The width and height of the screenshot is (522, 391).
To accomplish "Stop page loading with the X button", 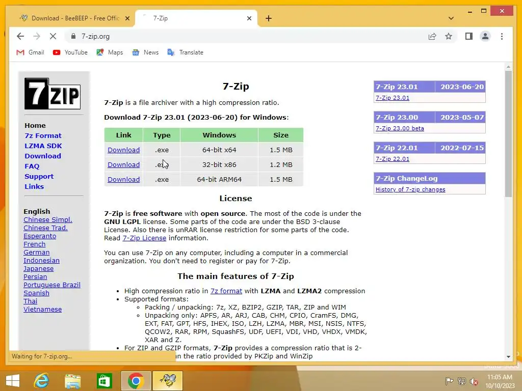I will pos(53,36).
